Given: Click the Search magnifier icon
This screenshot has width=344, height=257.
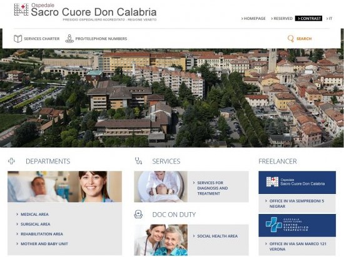Looking at the screenshot, I should pos(290,39).
